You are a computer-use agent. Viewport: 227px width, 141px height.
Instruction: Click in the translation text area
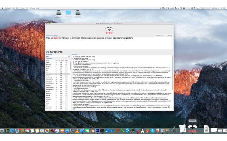pyautogui.click(x=109, y=43)
